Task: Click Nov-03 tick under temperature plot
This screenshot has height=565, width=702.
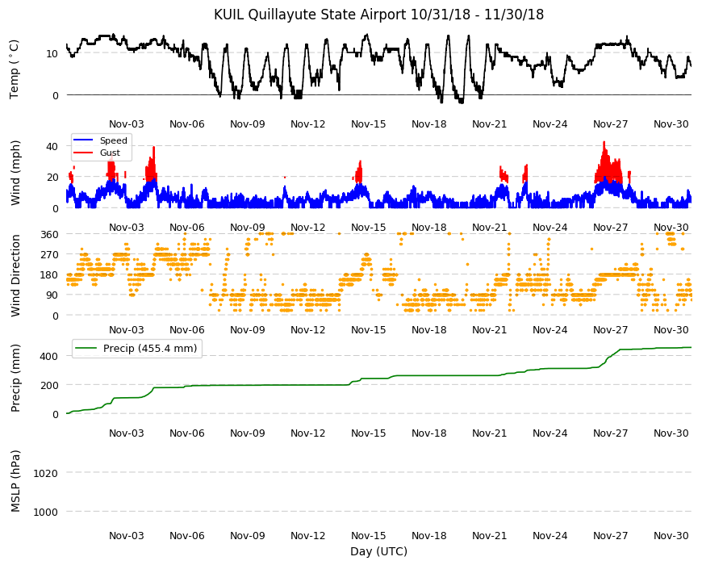Action: pos(126,124)
